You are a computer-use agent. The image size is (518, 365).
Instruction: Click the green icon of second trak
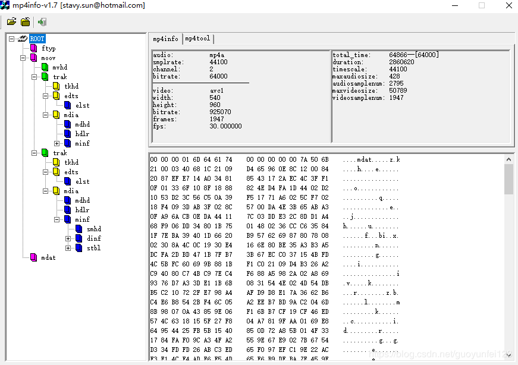45,153
